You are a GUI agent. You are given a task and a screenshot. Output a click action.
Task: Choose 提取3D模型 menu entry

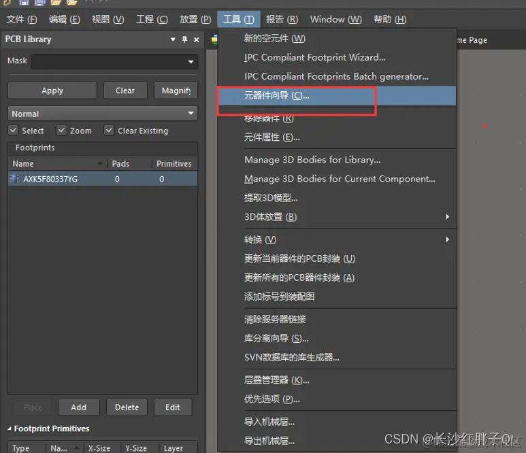click(337, 198)
